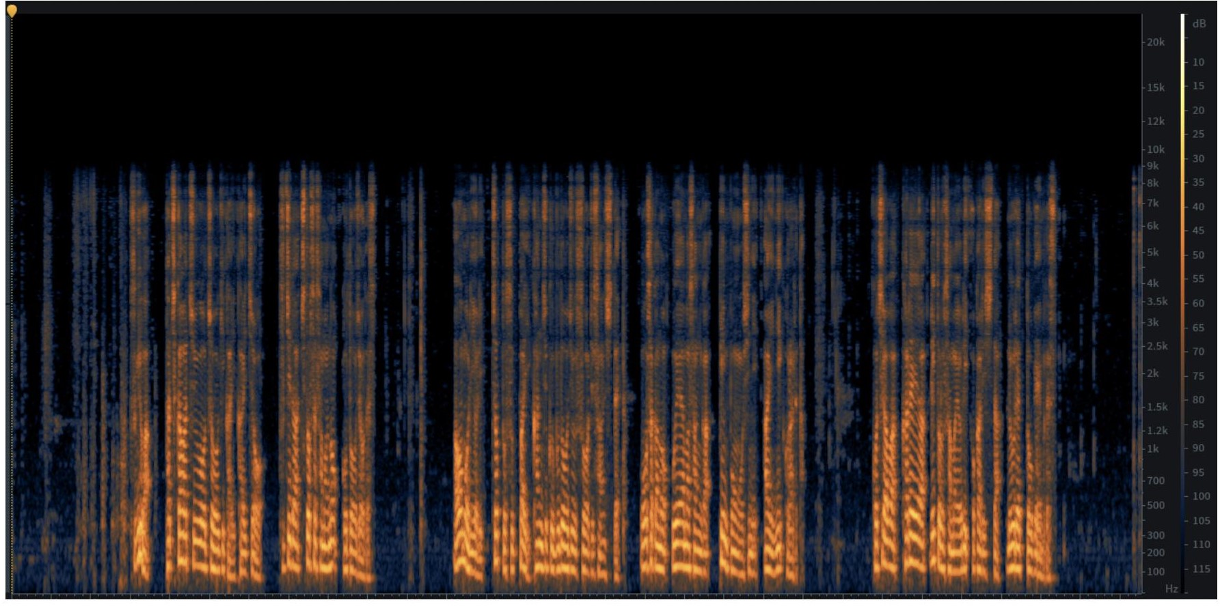
Task: Click the 5k frequency ruler mark
Action: pos(1153,253)
